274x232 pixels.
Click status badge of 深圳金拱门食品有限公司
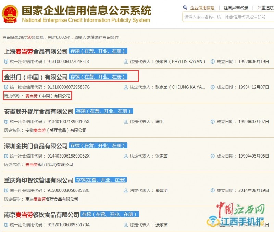(98, 145)
